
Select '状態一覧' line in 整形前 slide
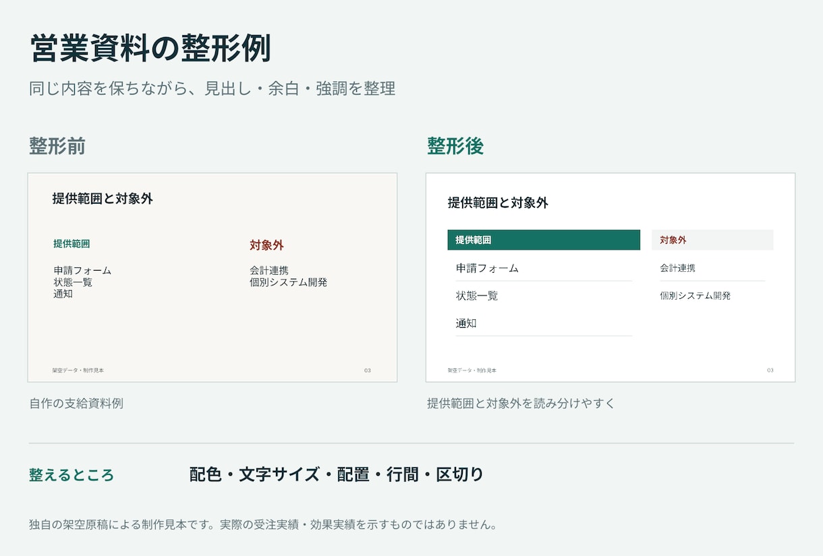pos(73,282)
